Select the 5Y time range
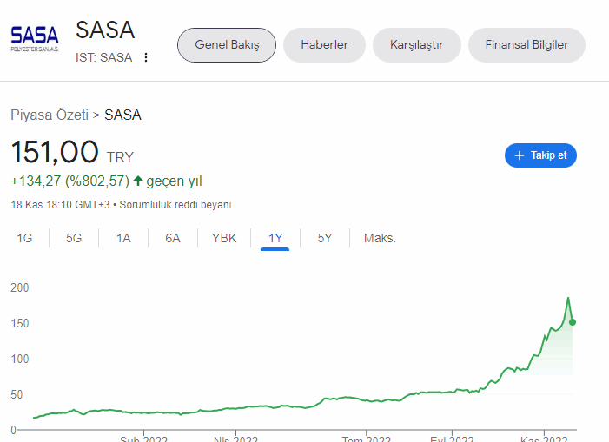Screen dimensions: 609x442 coord(325,238)
